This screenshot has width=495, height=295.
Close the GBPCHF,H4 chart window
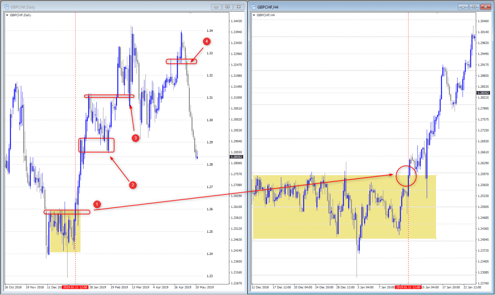click(485, 7)
